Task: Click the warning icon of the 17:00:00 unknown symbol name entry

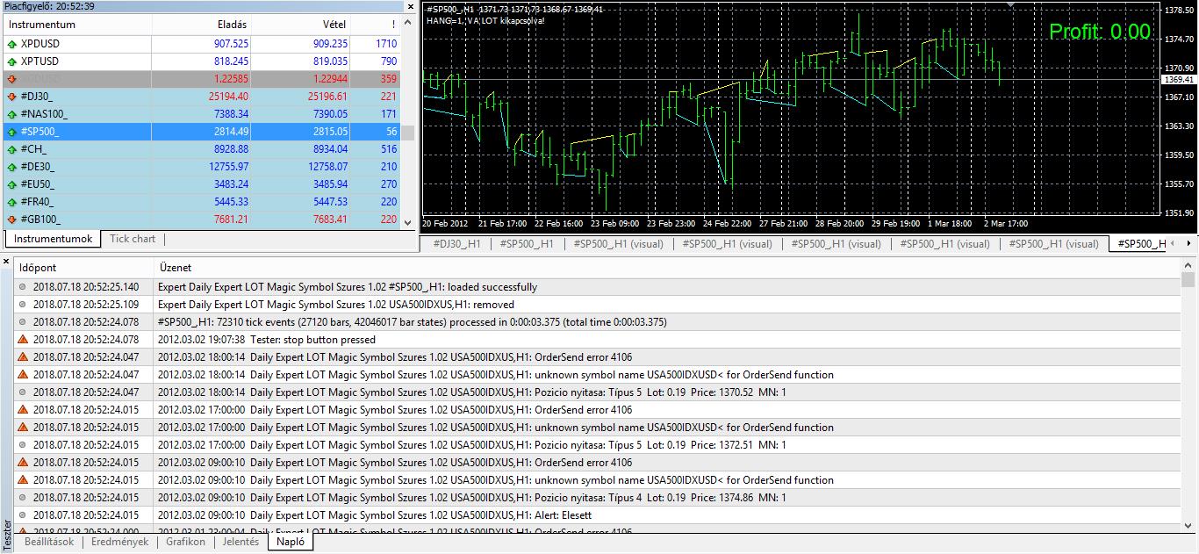Action: 23,427
